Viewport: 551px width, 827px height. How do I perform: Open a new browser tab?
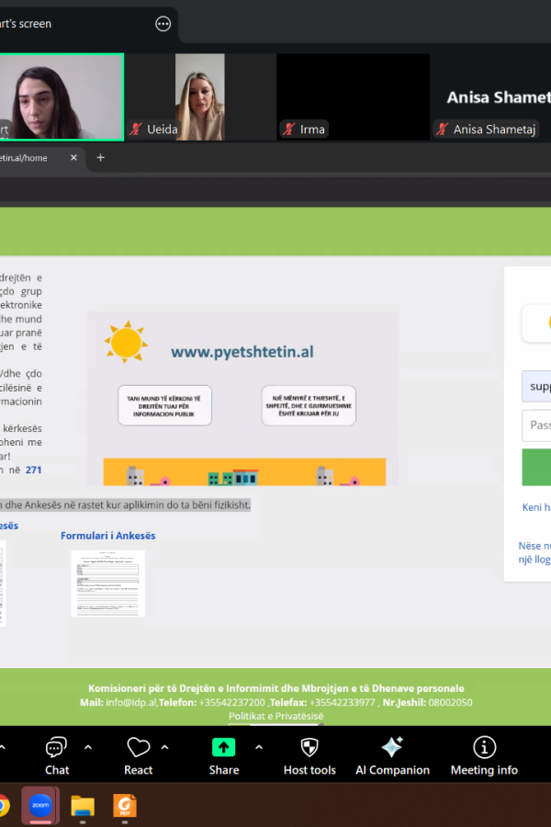point(101,158)
